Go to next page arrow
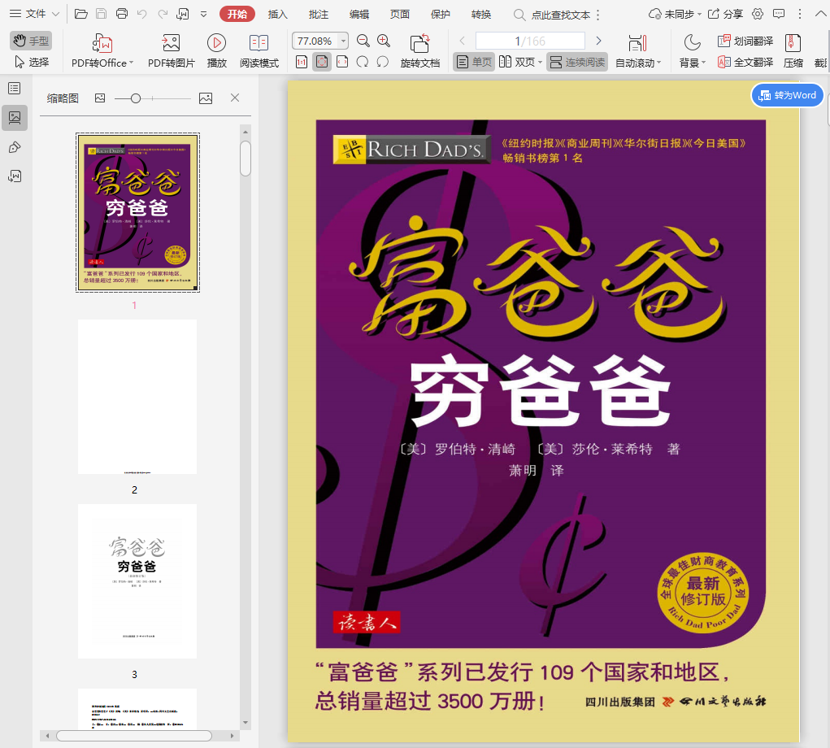The height and width of the screenshot is (748, 830). [x=598, y=41]
